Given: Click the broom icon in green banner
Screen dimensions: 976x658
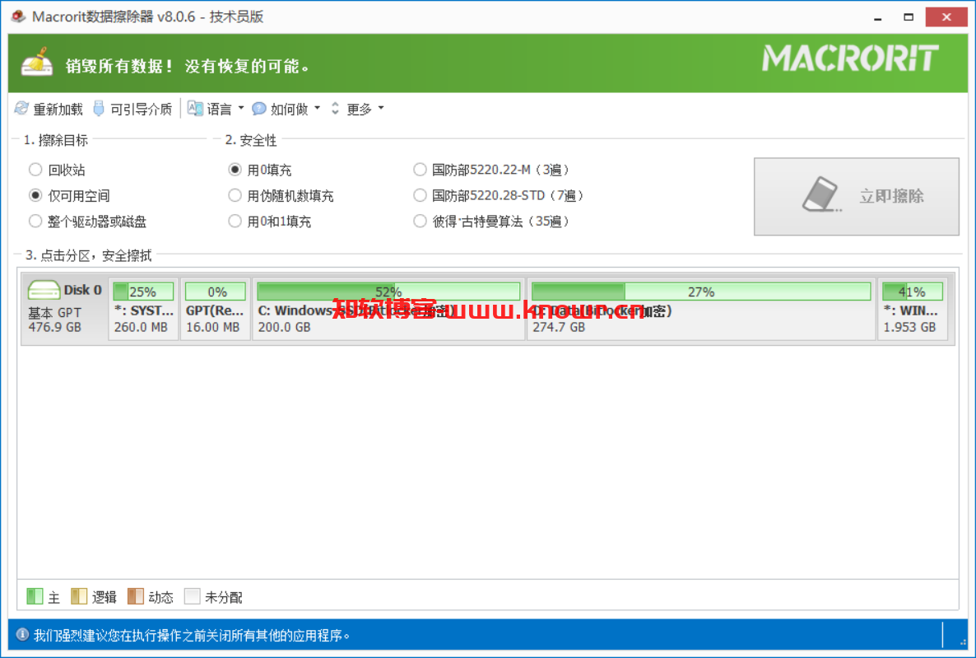Looking at the screenshot, I should pos(36,63).
